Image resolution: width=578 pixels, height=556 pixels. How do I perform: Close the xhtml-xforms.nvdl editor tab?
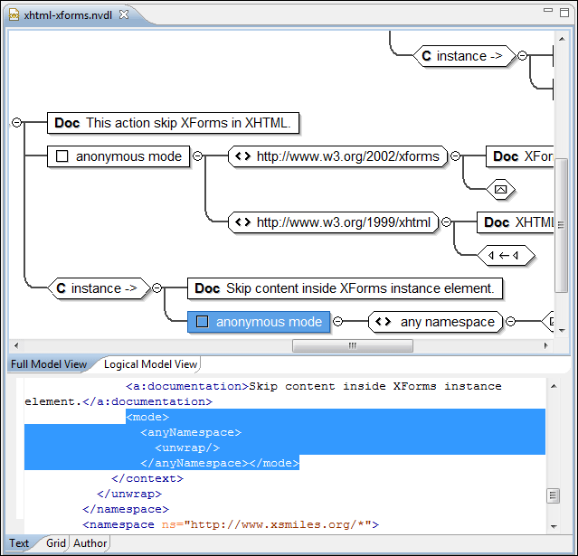124,14
